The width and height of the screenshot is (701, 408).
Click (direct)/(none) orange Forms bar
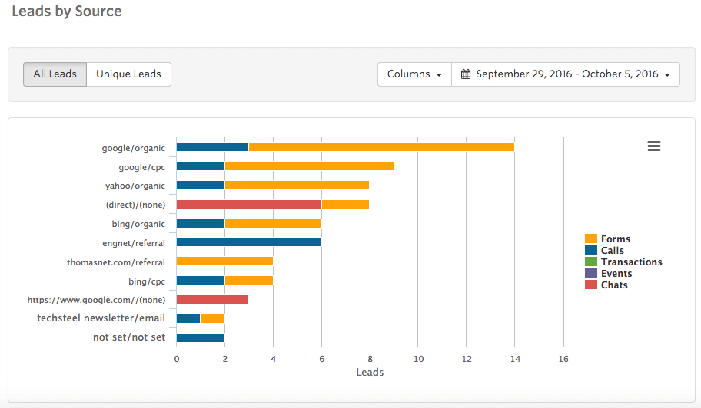(x=345, y=204)
